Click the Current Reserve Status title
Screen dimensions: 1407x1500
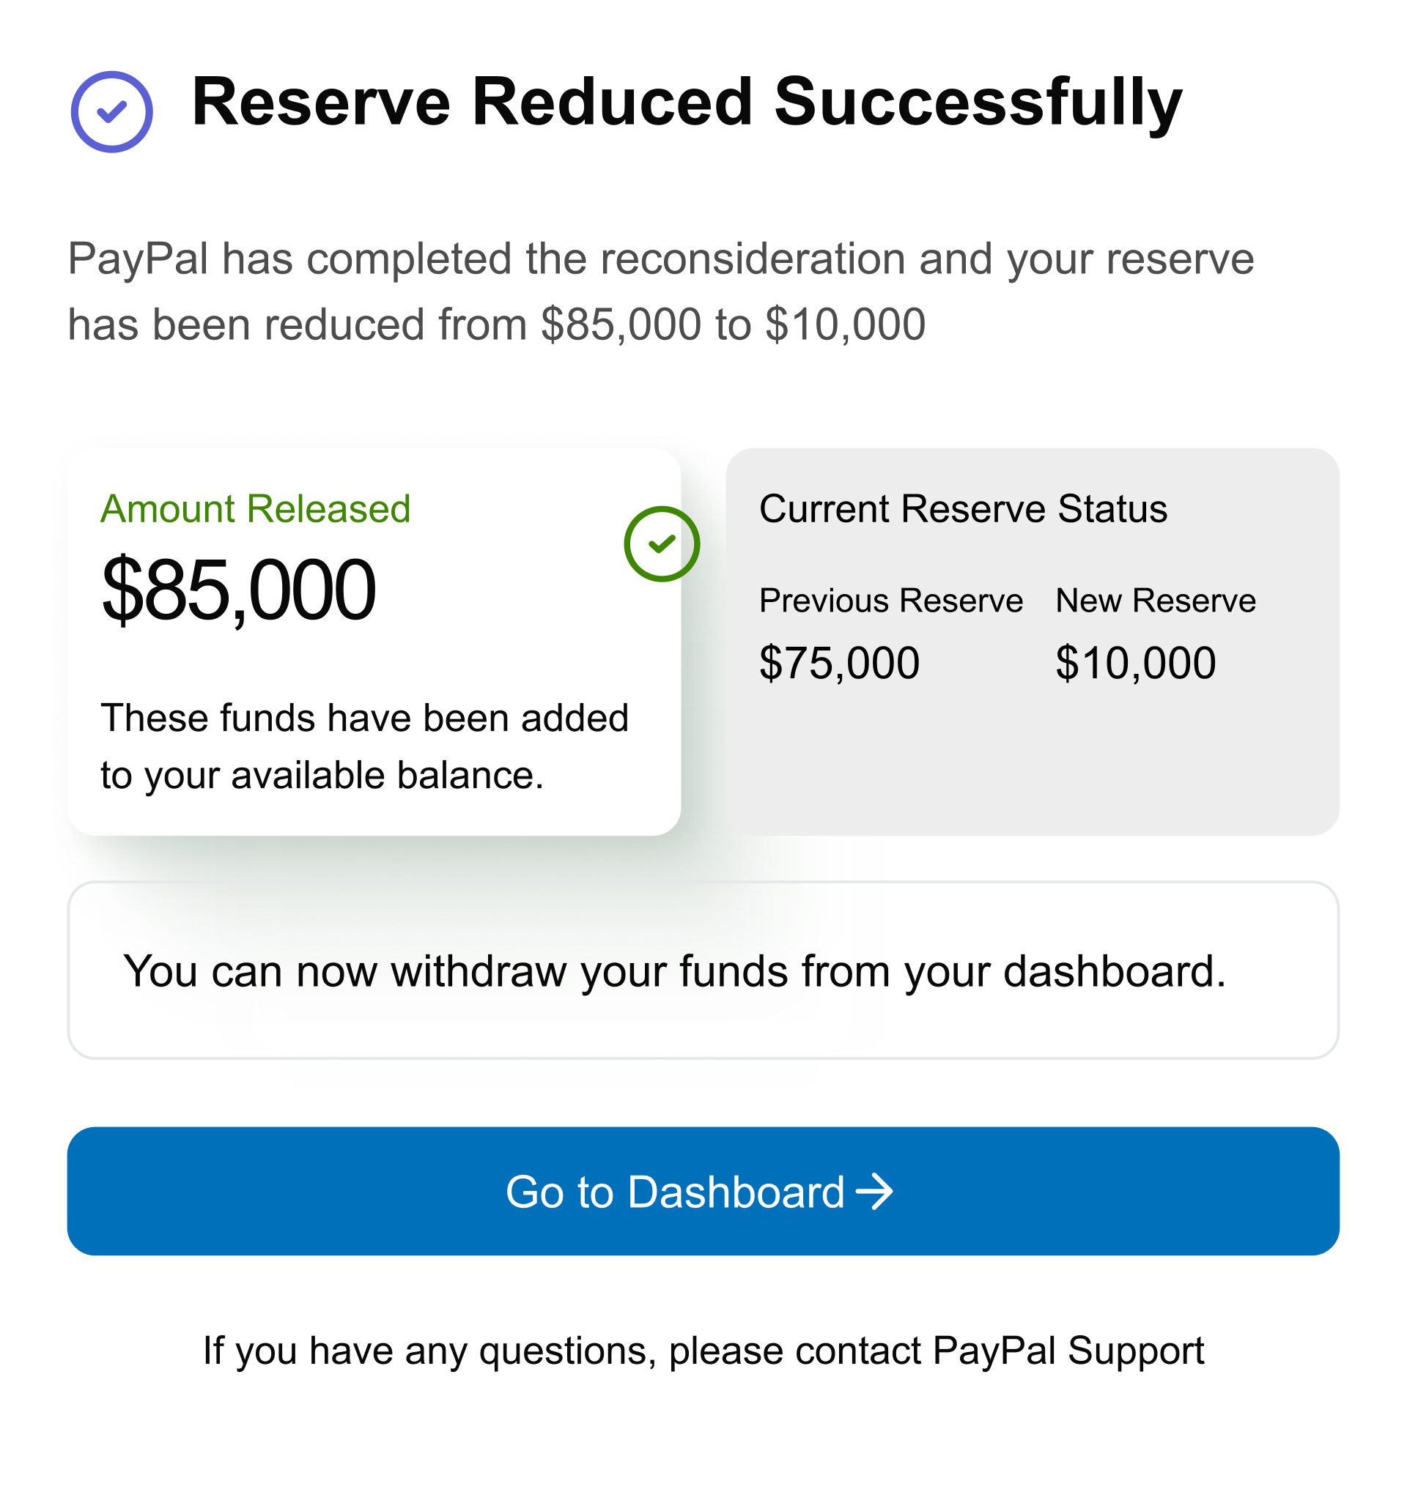pos(962,508)
